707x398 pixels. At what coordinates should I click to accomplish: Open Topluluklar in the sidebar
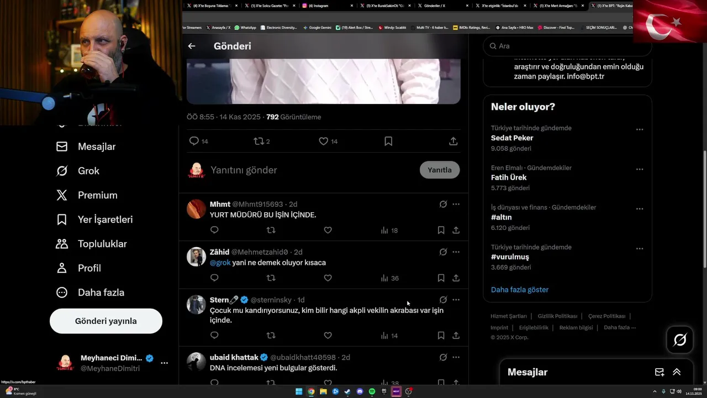click(x=91, y=244)
